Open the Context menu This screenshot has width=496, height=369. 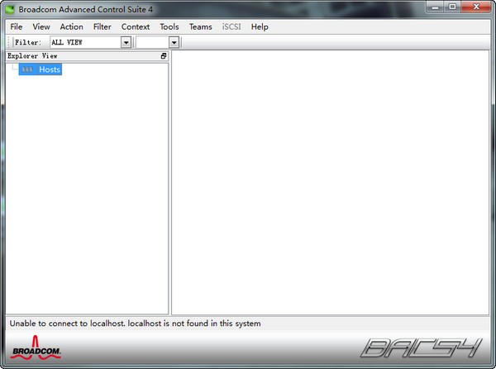[136, 27]
